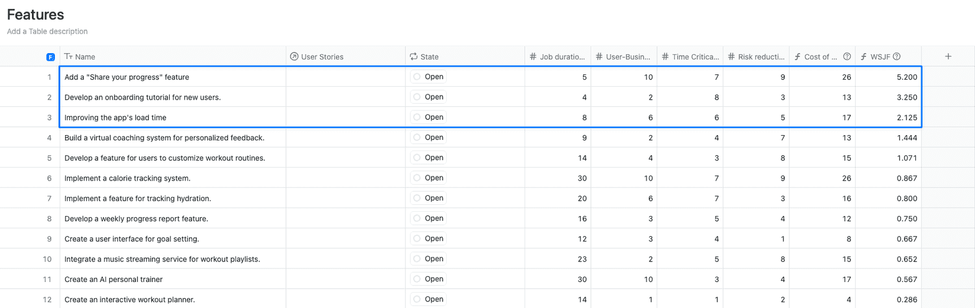Click the Features table title
Screen dimensions: 975x308
coord(35,15)
